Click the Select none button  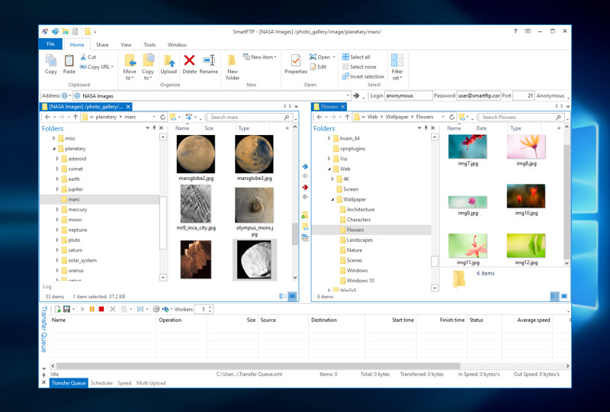tap(359, 67)
